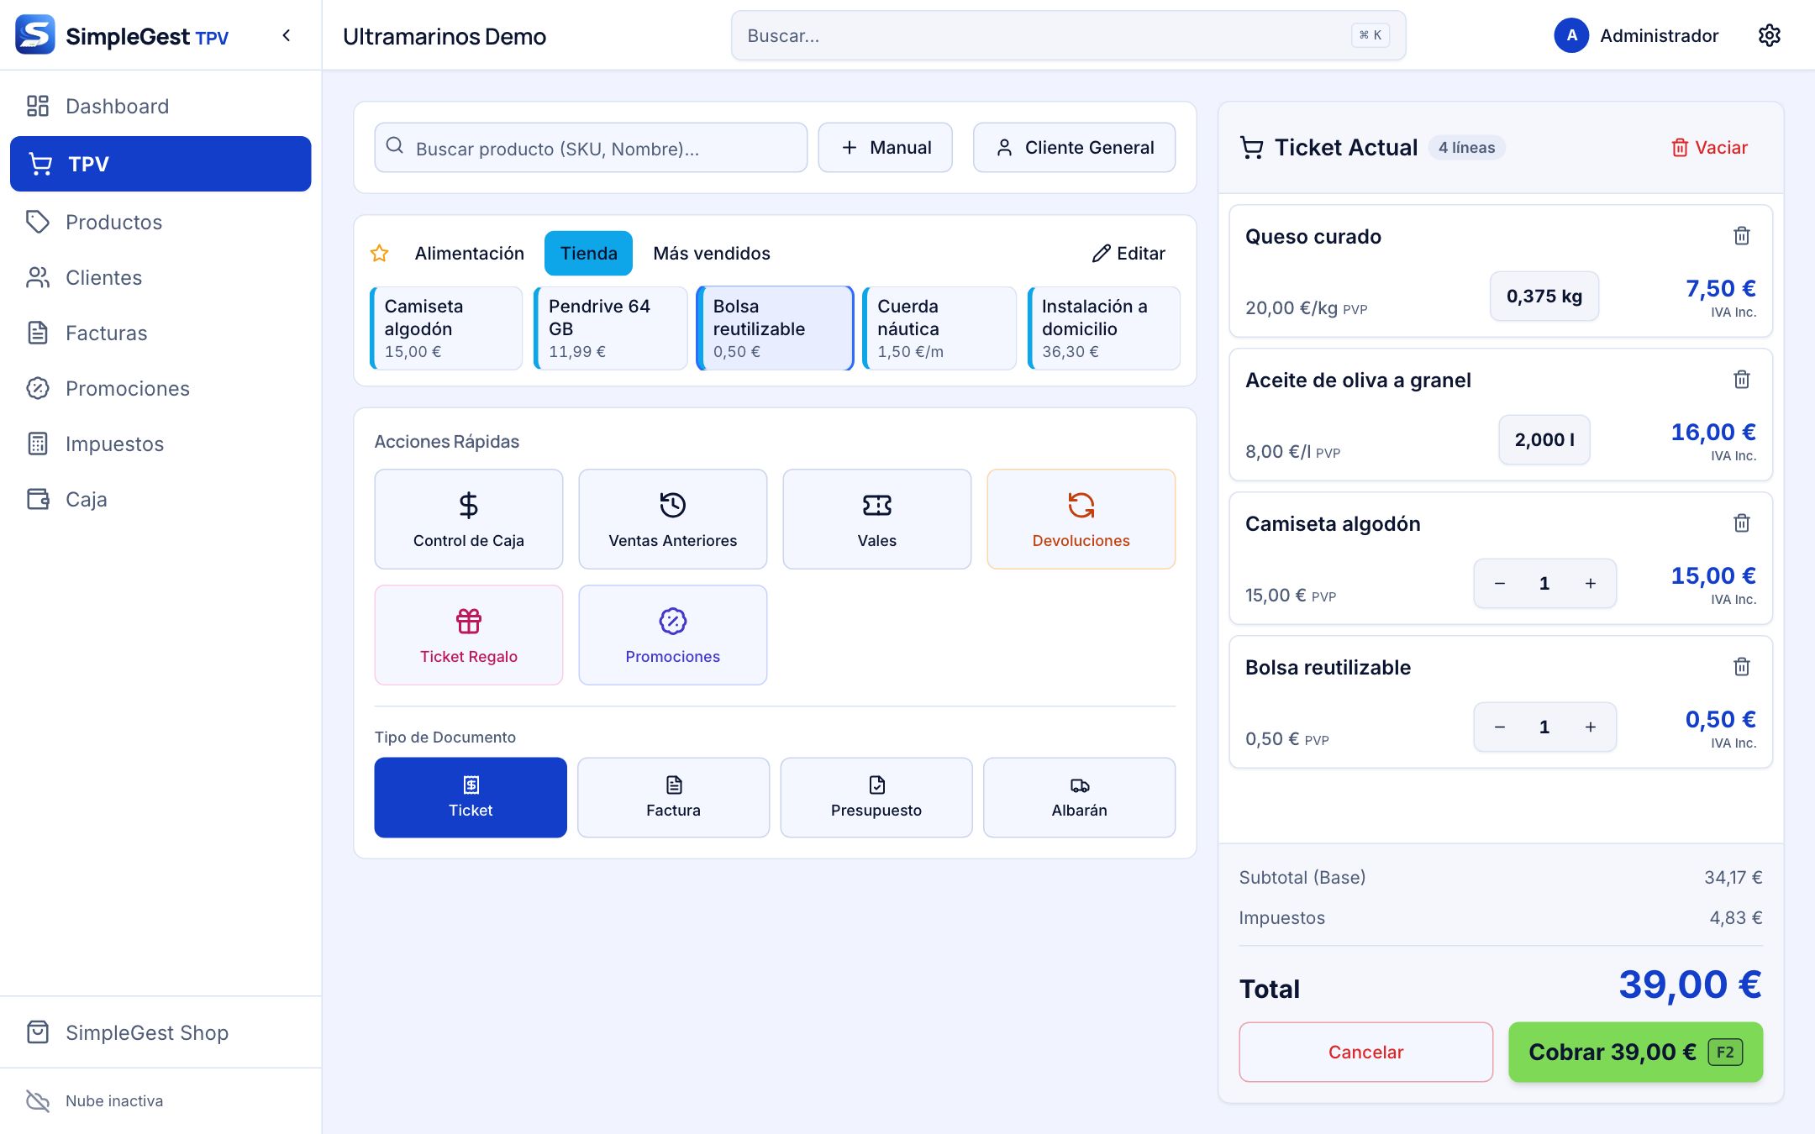Delete the Queso curado line
The height and width of the screenshot is (1134, 1815).
pyautogui.click(x=1742, y=236)
